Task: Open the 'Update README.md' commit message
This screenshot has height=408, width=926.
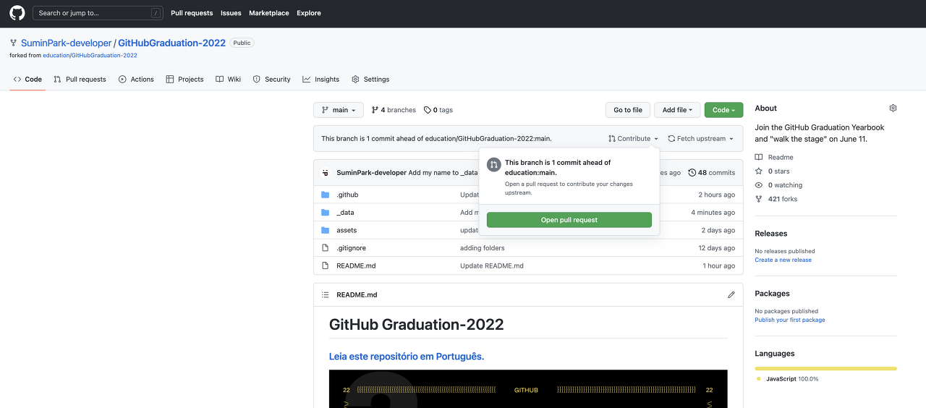Action: point(492,265)
